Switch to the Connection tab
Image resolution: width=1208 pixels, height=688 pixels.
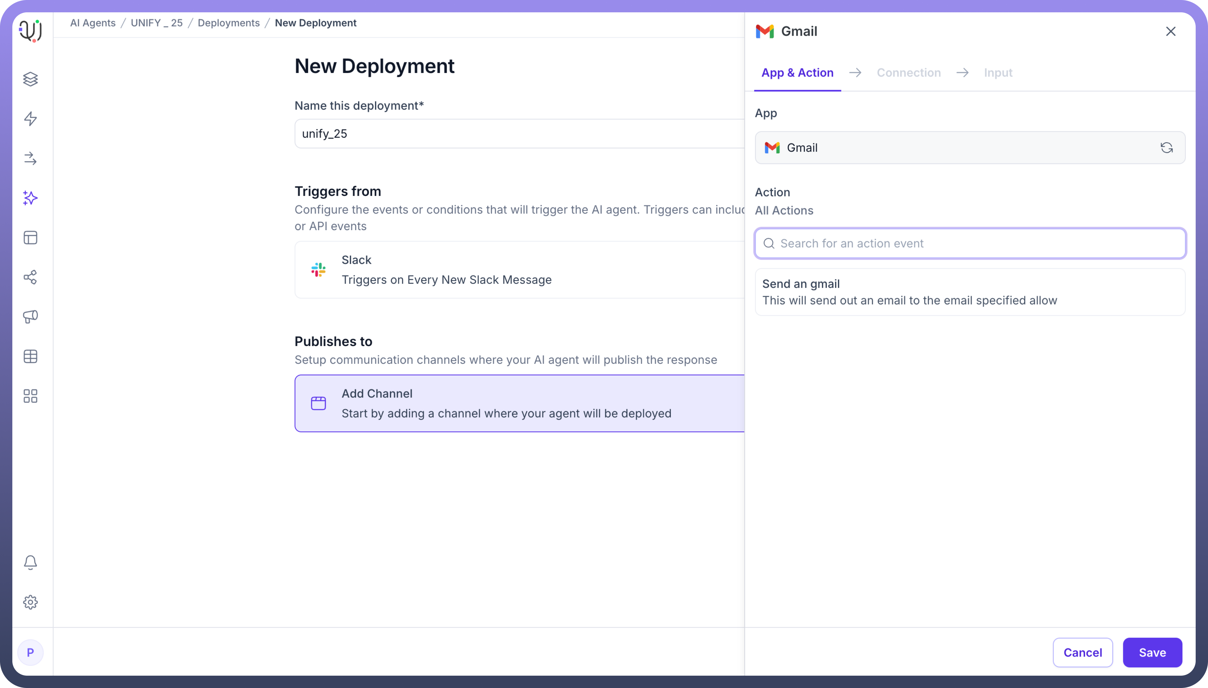click(x=908, y=73)
